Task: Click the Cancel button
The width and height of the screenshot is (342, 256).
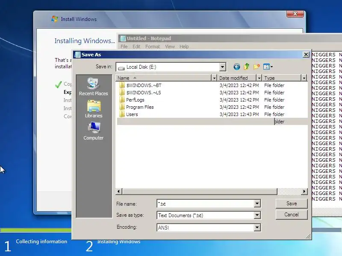Action: 292,215
